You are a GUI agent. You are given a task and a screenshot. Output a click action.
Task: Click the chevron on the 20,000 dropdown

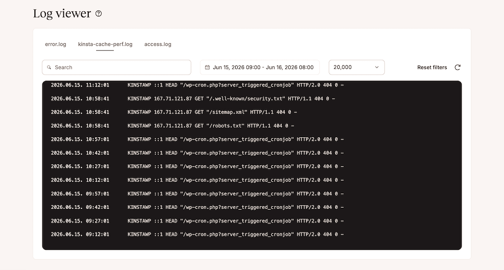tap(377, 67)
